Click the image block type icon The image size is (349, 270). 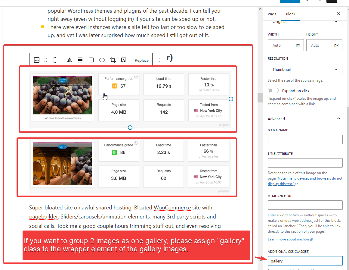coord(37,60)
